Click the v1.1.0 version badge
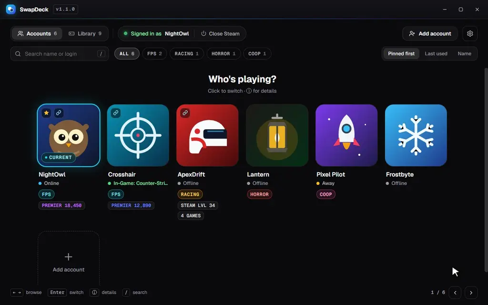The width and height of the screenshot is (488, 305). coord(65,10)
